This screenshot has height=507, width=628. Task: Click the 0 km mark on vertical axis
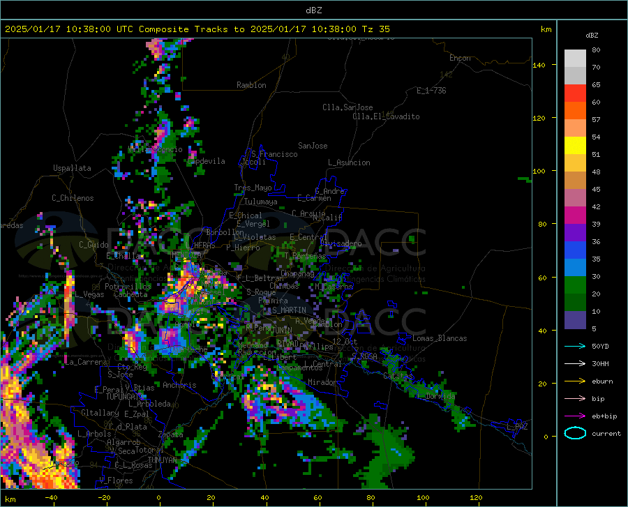pyautogui.click(x=546, y=437)
